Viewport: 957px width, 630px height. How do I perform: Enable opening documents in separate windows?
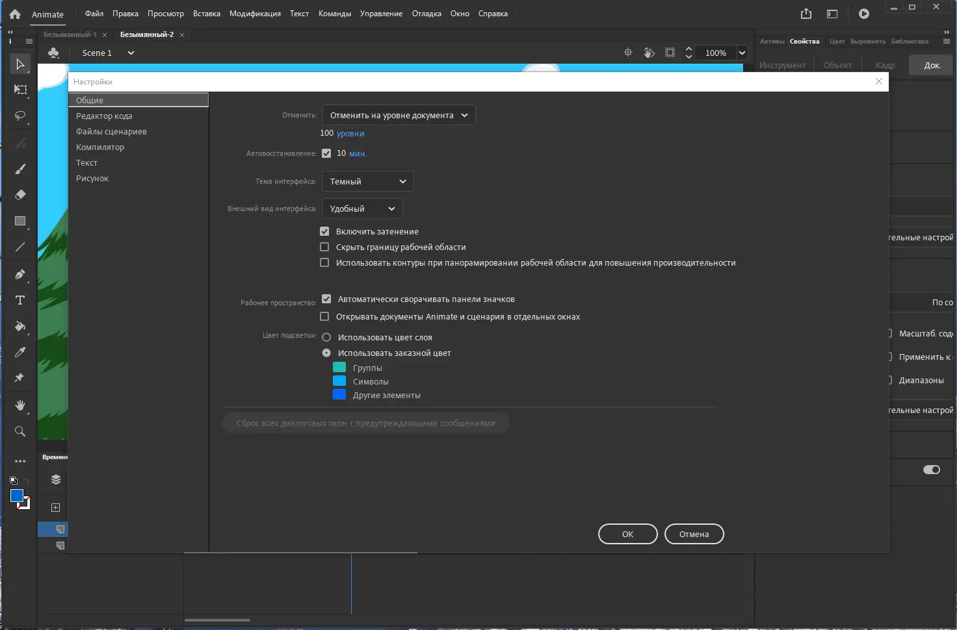324,316
